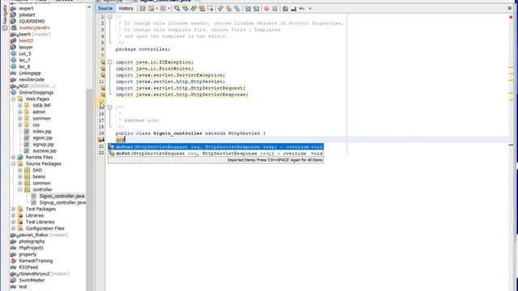
Task: Click lightbulb hint on HttpServletRequest import line
Action: coord(103,88)
